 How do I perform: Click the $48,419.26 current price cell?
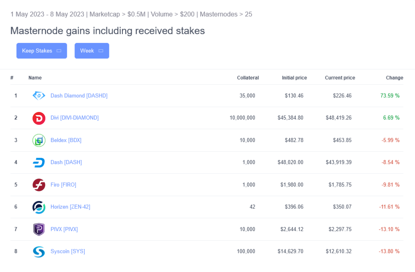pyautogui.click(x=338, y=118)
